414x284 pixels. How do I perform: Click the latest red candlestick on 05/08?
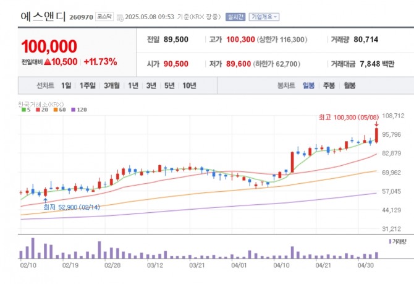click(x=376, y=136)
